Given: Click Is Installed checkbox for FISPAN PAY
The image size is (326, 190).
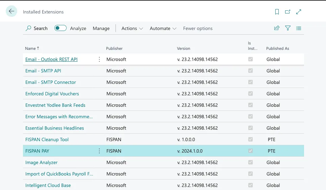Looking at the screenshot, I should (250, 151).
